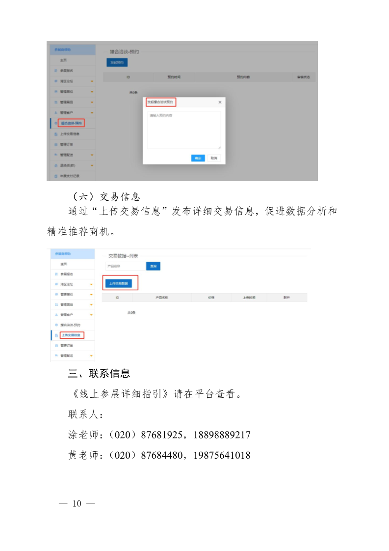Click 管理配送 icon in 交易数据-列表 page sidebar
The width and height of the screenshot is (389, 551).
point(56,356)
